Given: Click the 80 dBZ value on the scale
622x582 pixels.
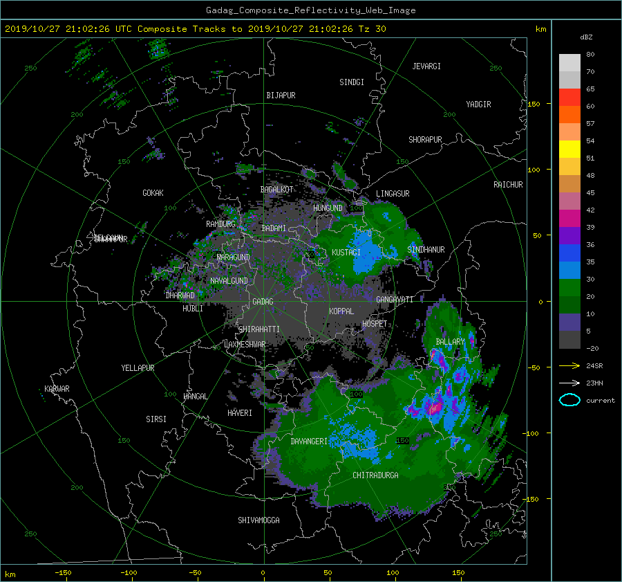Looking at the screenshot, I should coord(590,55).
